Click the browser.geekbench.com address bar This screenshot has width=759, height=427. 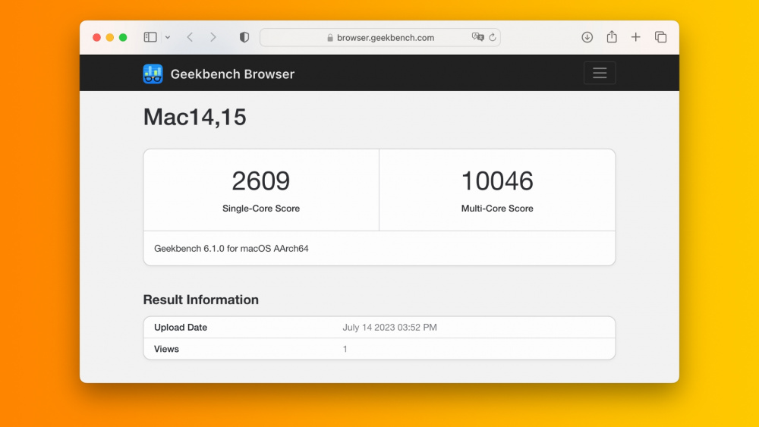click(x=380, y=37)
